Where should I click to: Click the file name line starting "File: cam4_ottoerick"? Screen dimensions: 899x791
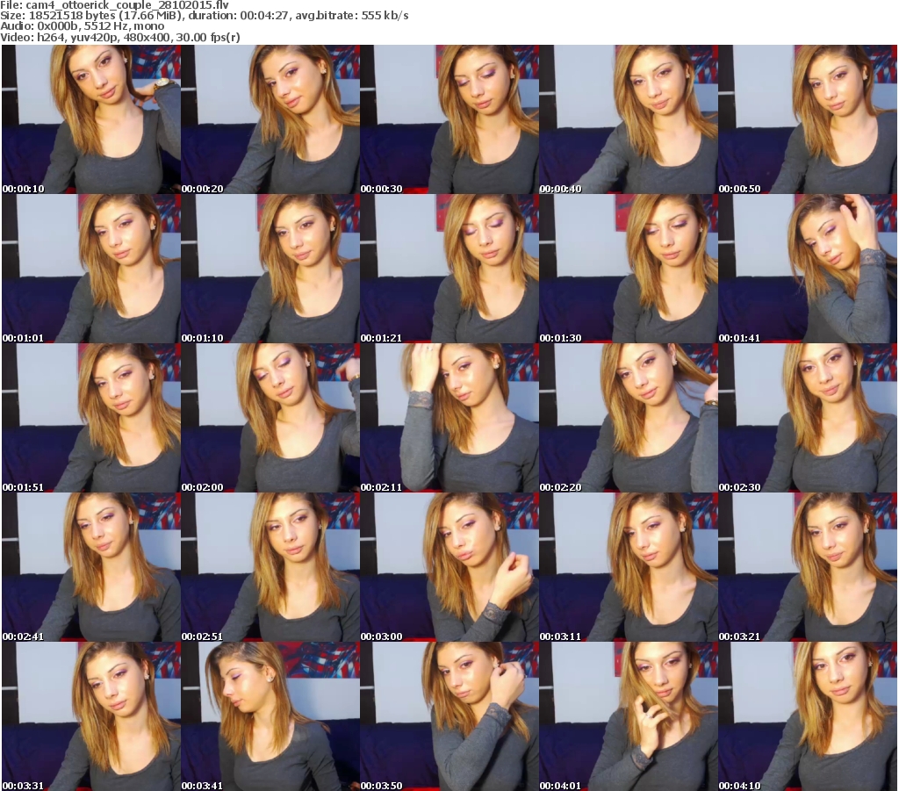115,5
